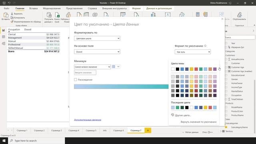Screen dimensions: 256x144
Task: Click the Excel workbook (Книга Excel) icon
Action: click(x=57, y=15)
